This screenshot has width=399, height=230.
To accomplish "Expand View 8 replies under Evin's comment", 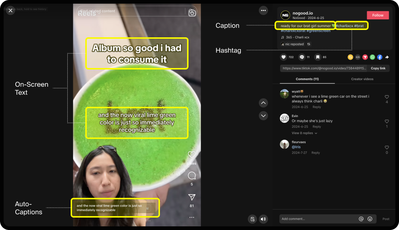I will 304,133.
